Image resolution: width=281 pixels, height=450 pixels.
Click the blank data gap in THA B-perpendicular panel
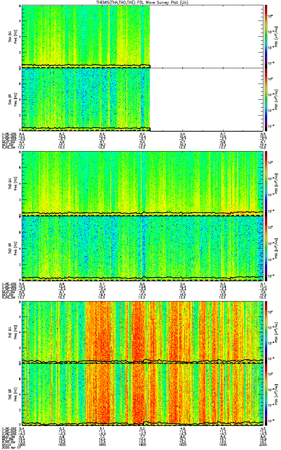pos(206,36)
